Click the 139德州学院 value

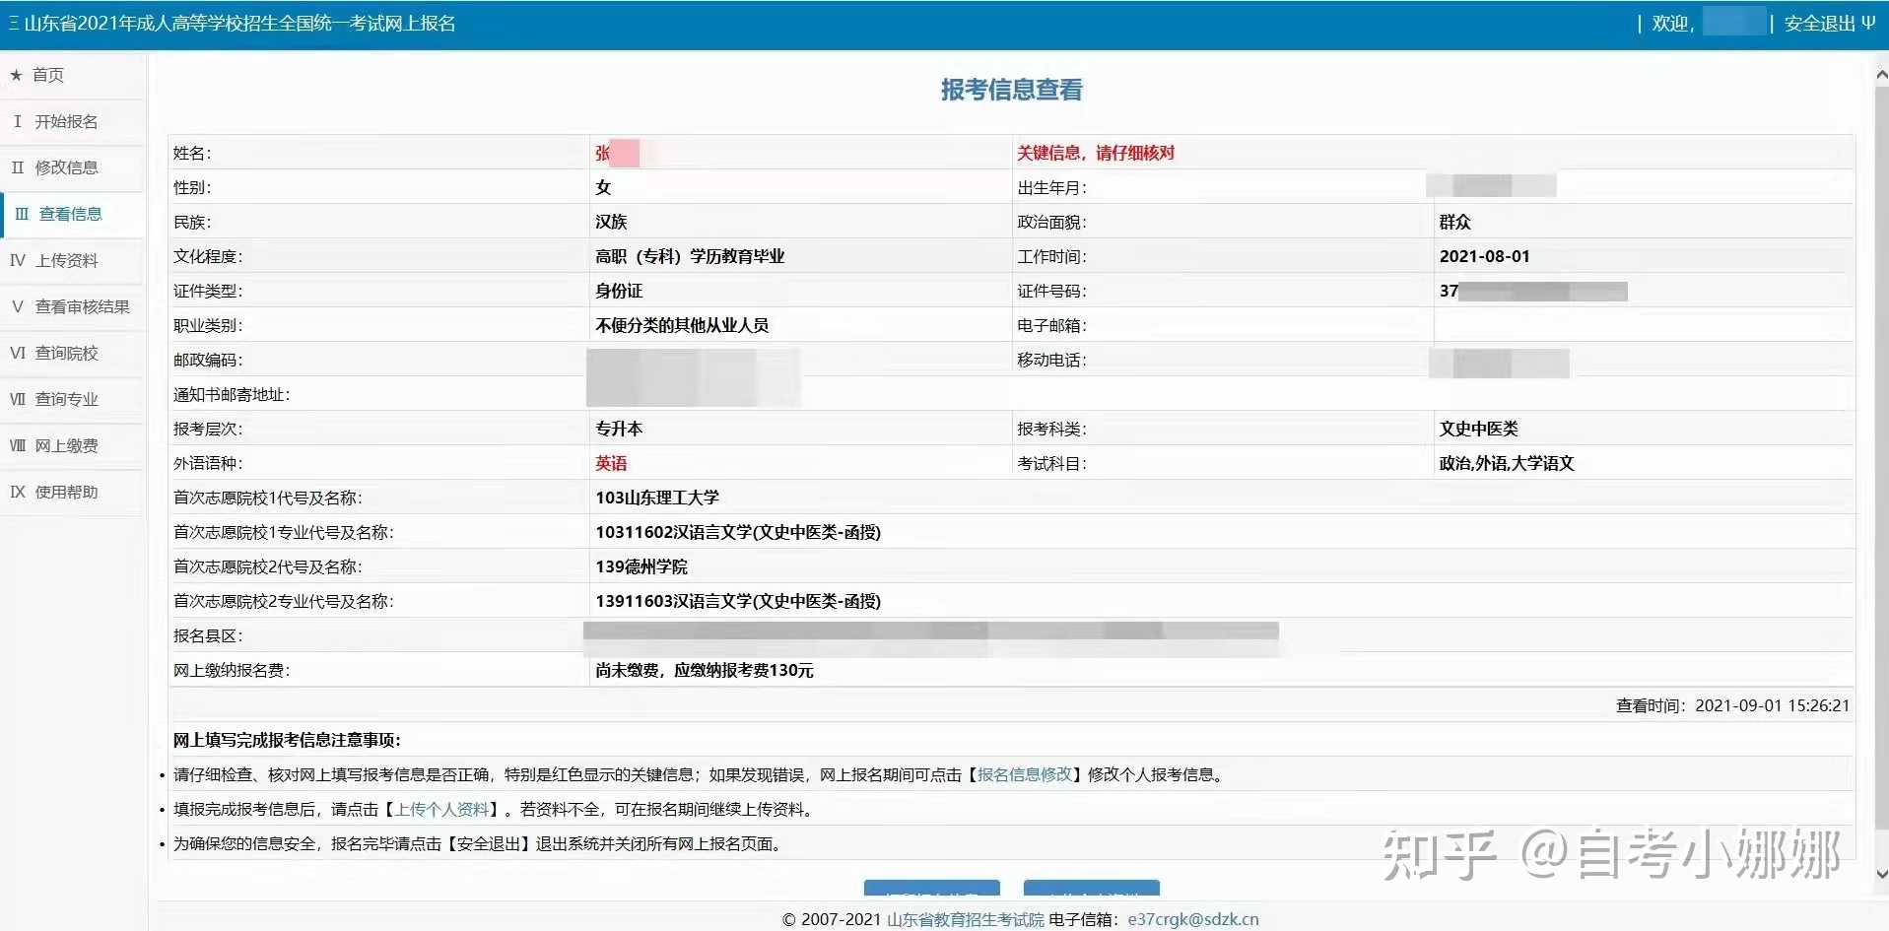coord(641,566)
